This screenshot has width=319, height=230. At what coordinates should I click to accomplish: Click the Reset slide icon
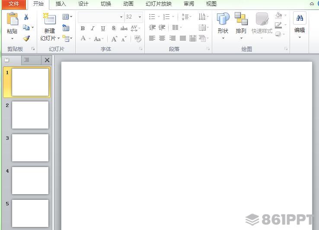point(66,28)
